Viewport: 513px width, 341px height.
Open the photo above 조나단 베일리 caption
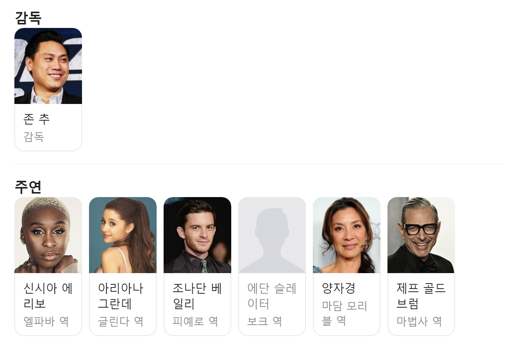(197, 235)
